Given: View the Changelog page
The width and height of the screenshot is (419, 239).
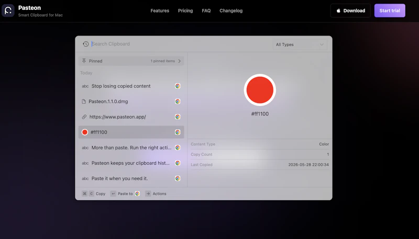Looking at the screenshot, I should click(231, 10).
